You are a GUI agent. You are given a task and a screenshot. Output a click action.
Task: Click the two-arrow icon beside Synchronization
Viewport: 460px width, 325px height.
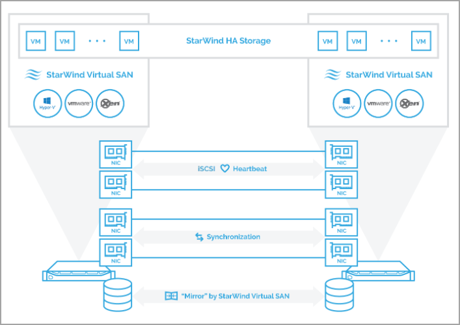(x=199, y=237)
